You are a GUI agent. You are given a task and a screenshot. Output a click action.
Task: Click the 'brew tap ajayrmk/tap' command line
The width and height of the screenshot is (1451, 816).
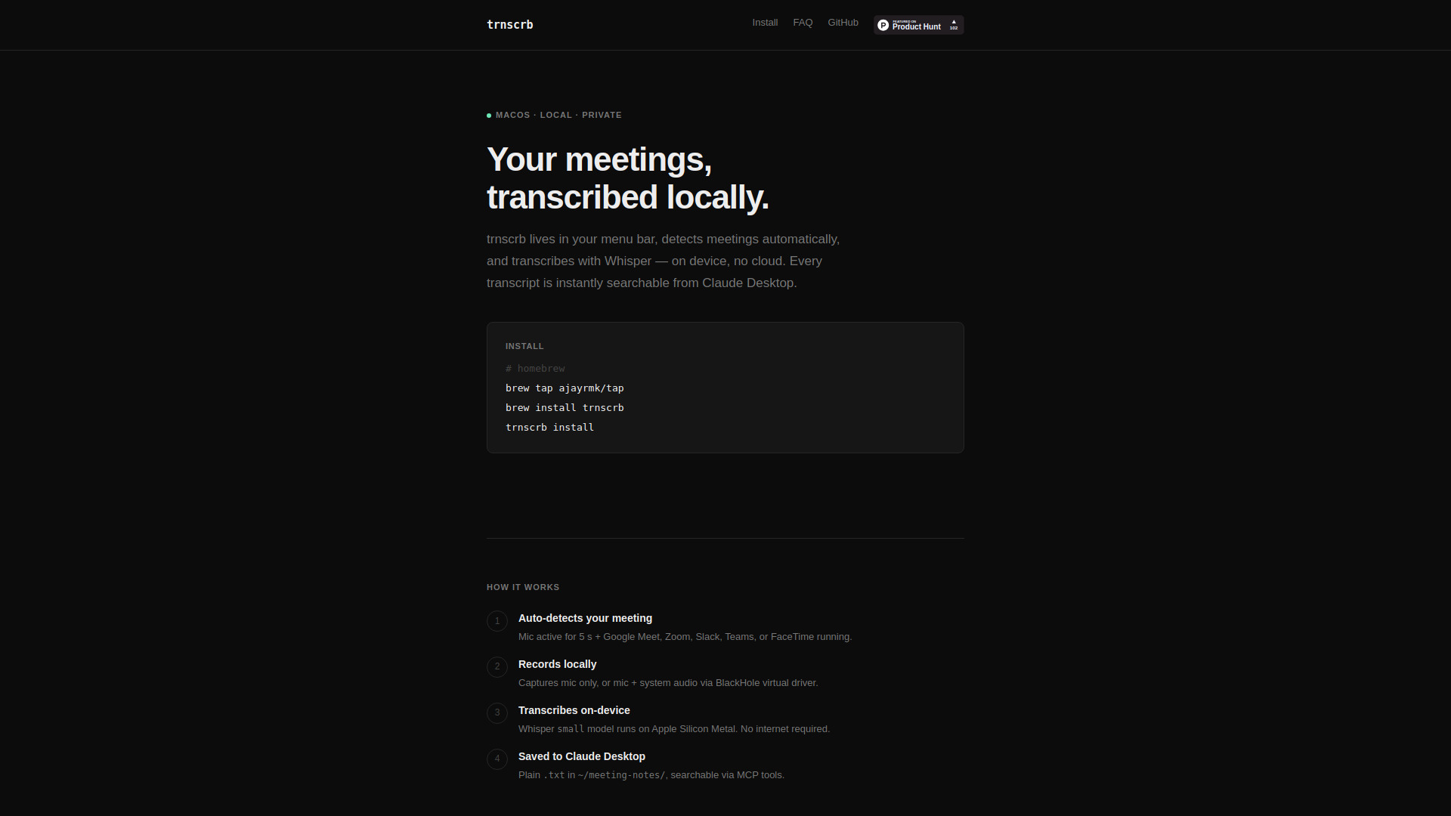[x=565, y=388]
